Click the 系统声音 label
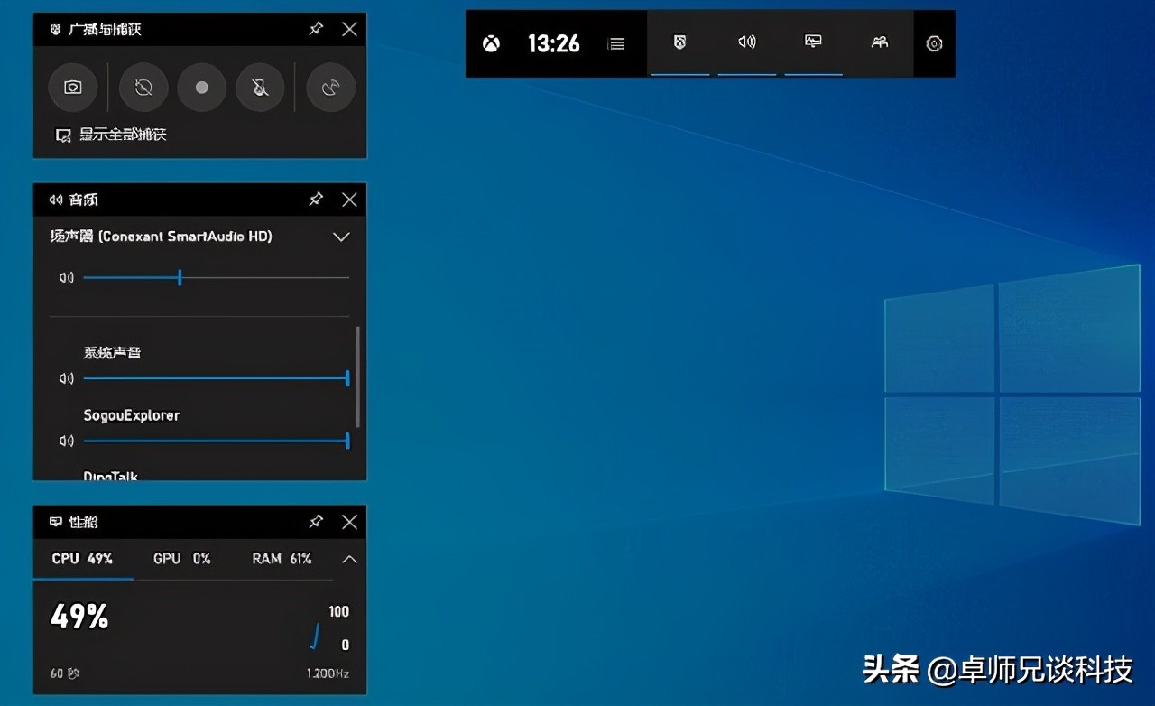The image size is (1155, 706). coord(113,352)
